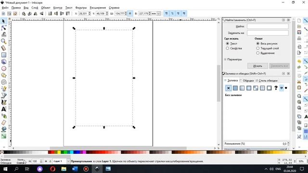Viewport: 308px width, 173px height.
Task: Click the unset paint question mark icon
Action: pos(276,88)
